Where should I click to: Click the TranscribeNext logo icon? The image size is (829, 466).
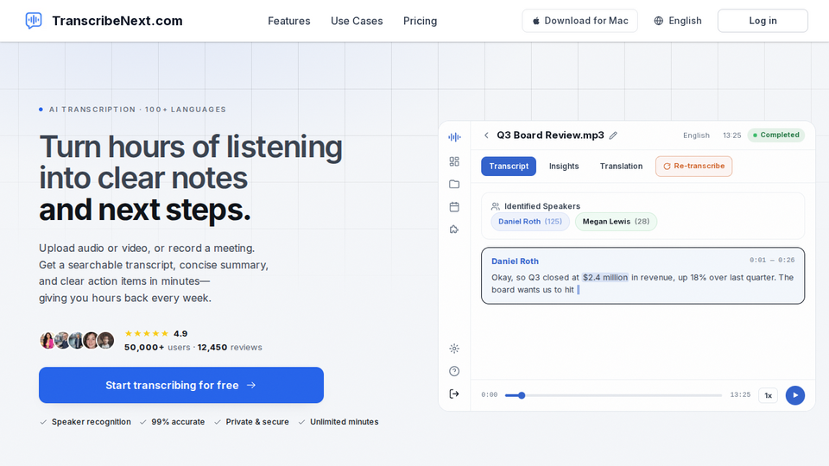tap(34, 21)
